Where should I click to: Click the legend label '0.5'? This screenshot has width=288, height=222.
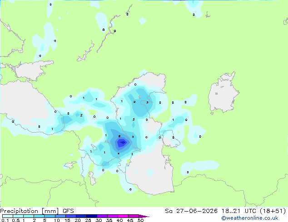16,220
